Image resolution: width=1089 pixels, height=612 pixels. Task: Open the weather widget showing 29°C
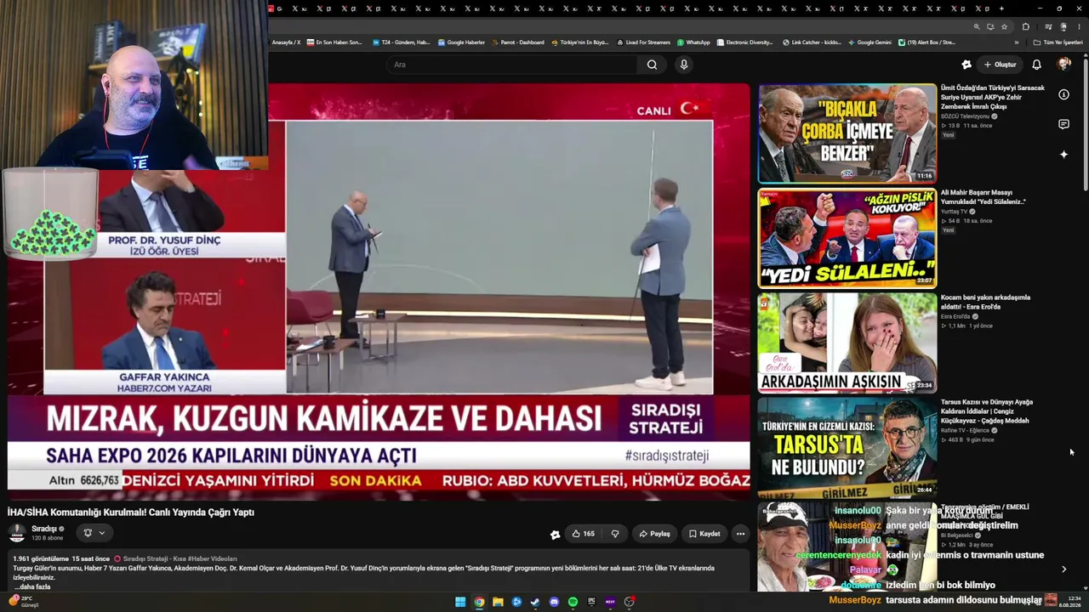coord(24,602)
